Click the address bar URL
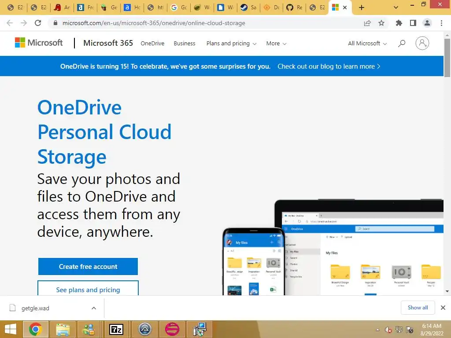This screenshot has height=338, width=451. 154,23
